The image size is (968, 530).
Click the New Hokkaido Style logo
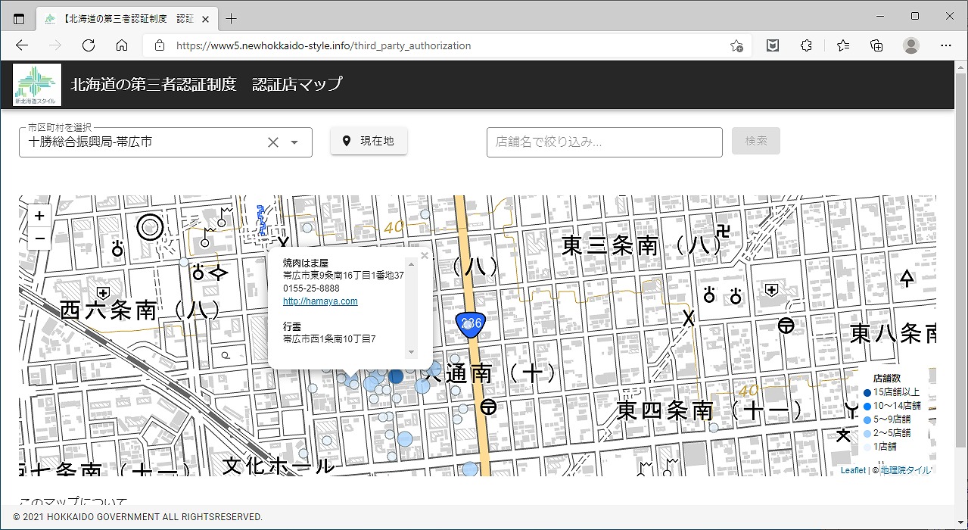pos(36,84)
